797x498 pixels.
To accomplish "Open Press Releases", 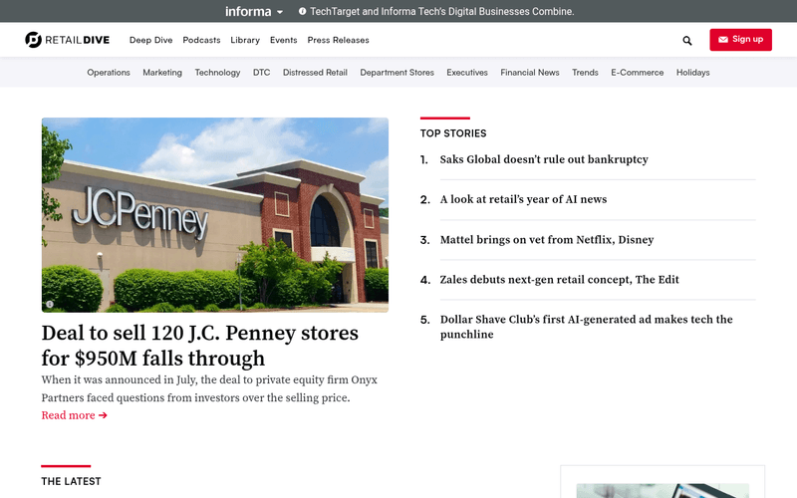I will click(338, 40).
